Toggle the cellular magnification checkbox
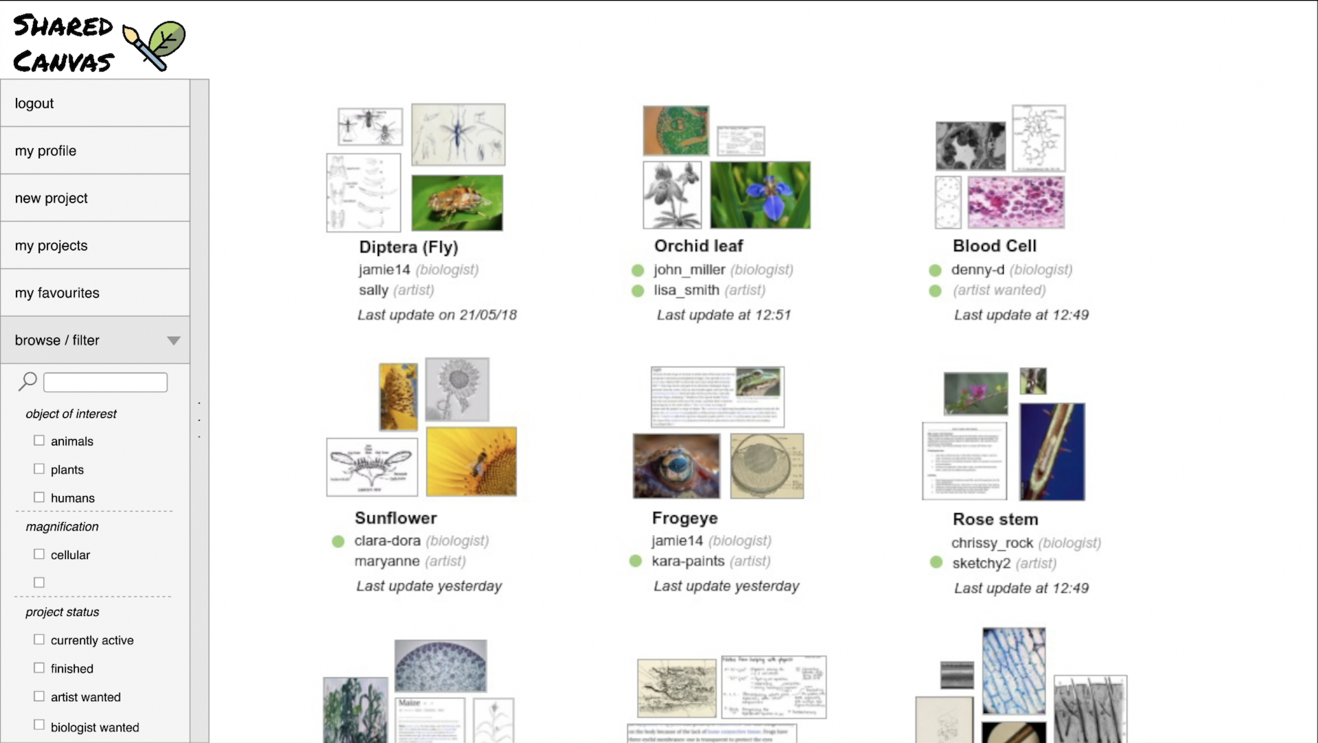The width and height of the screenshot is (1318, 743). pos(39,554)
